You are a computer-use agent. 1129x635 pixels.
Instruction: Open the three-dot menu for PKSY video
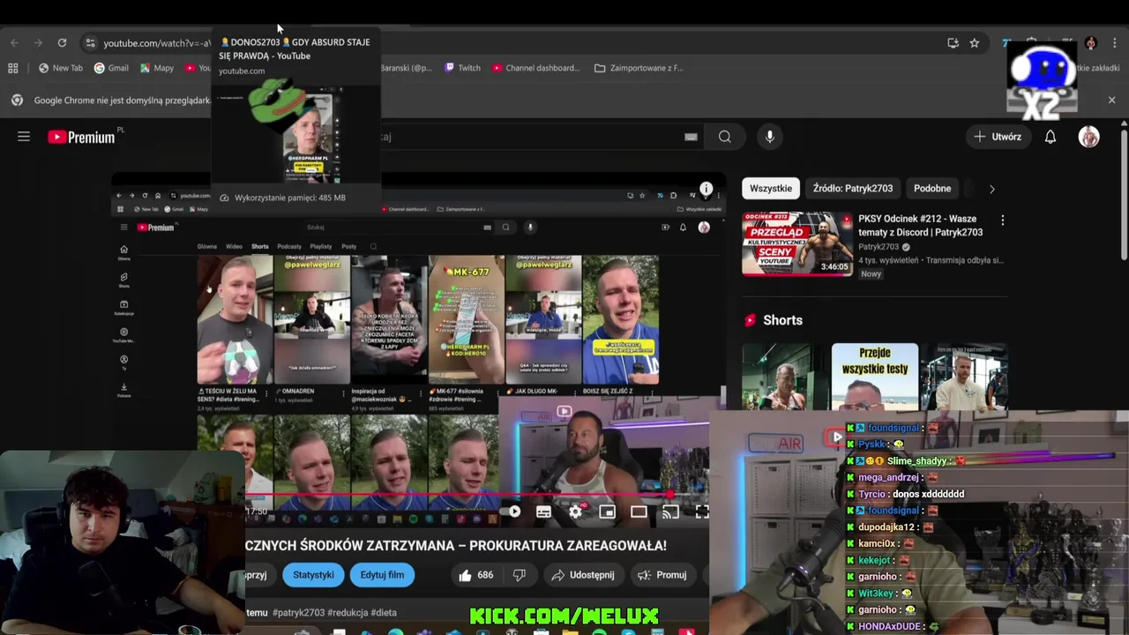[x=1002, y=220]
